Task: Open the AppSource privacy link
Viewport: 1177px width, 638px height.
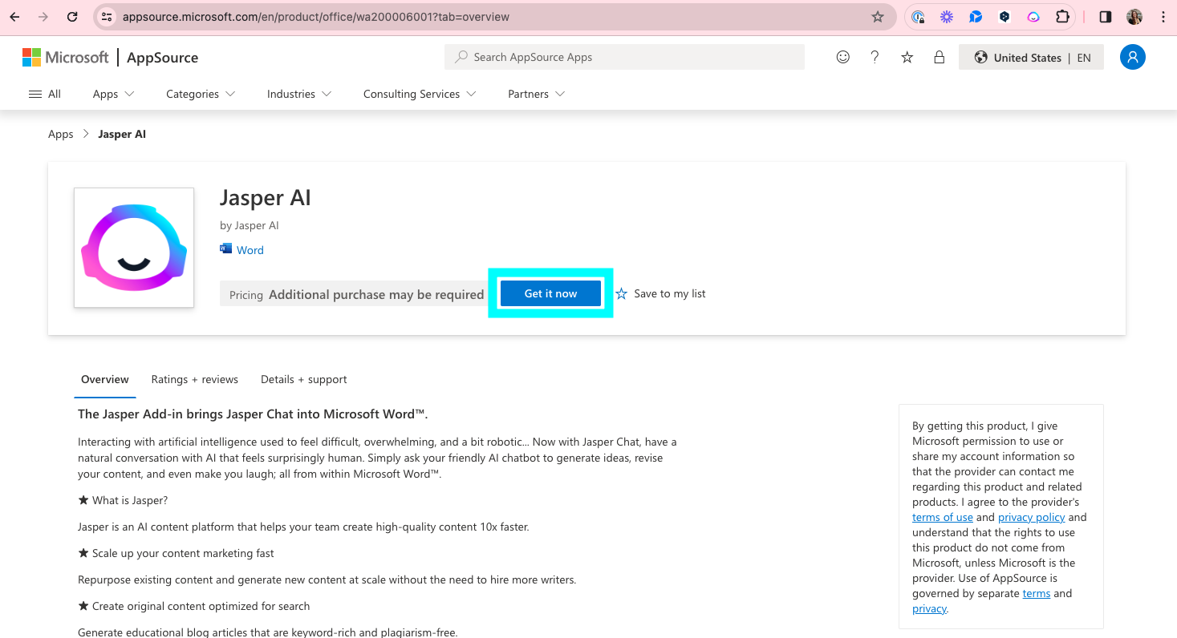Action: point(929,608)
